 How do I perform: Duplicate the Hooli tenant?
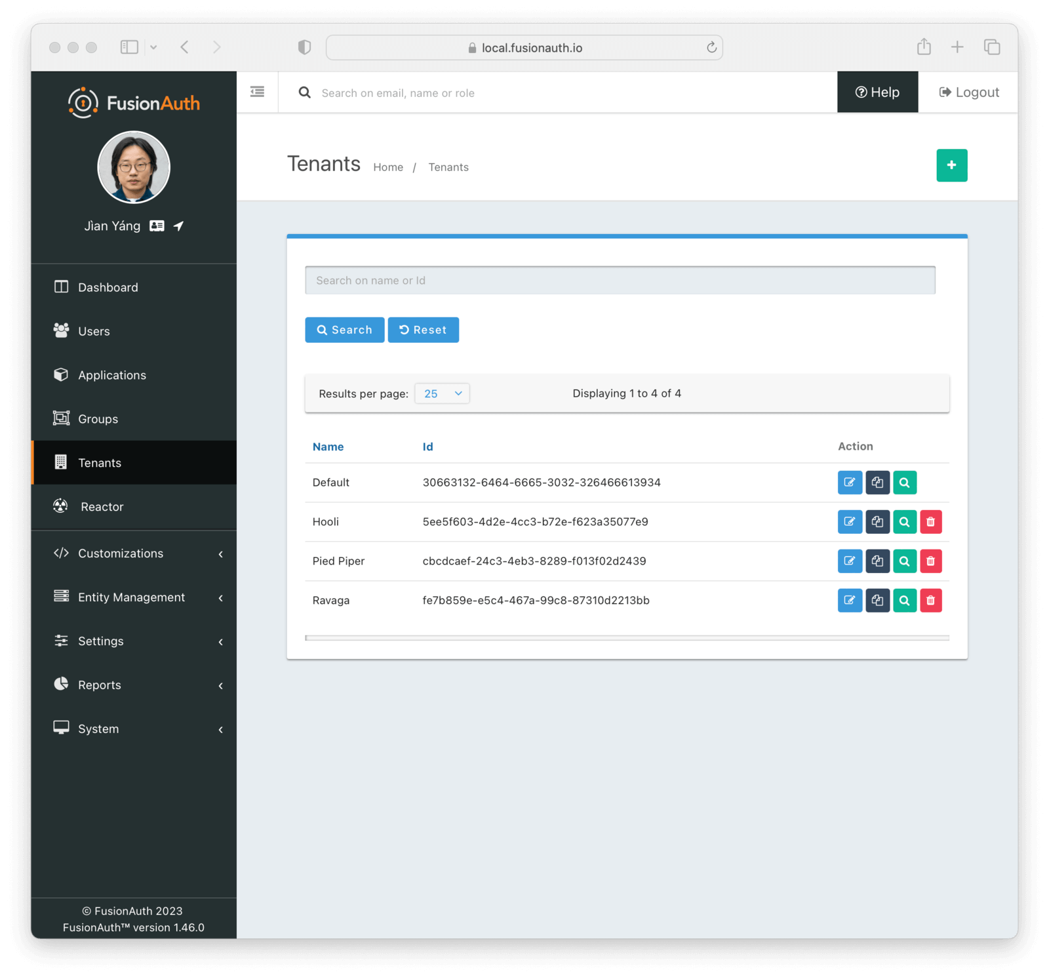tap(877, 522)
